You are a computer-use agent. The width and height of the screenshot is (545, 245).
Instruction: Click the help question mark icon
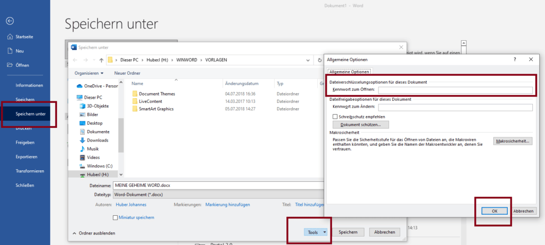pos(515,59)
